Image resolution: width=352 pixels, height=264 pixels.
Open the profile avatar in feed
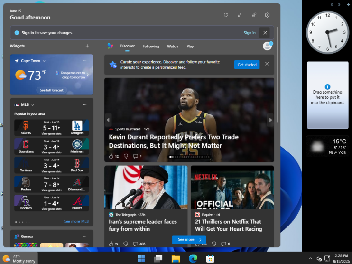coord(268,46)
